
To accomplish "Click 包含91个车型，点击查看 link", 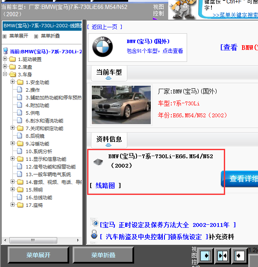I will pyautogui.click(x=155, y=51).
